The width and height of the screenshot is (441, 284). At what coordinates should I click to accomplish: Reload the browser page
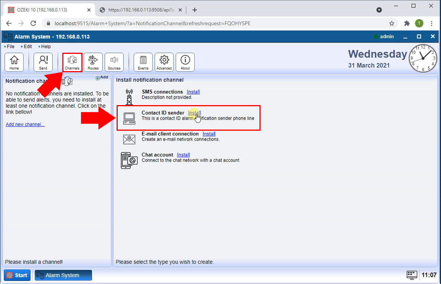(33, 23)
